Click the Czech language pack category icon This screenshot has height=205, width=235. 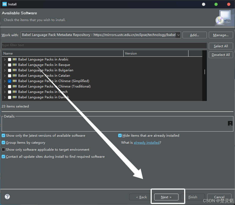15,92
